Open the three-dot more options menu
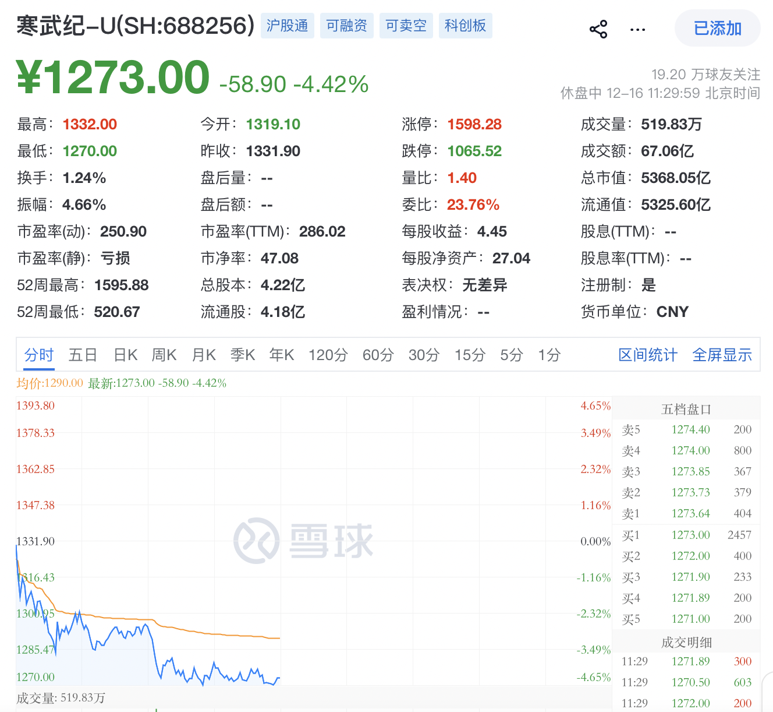Screen dimensions: 773x712 click(637, 29)
